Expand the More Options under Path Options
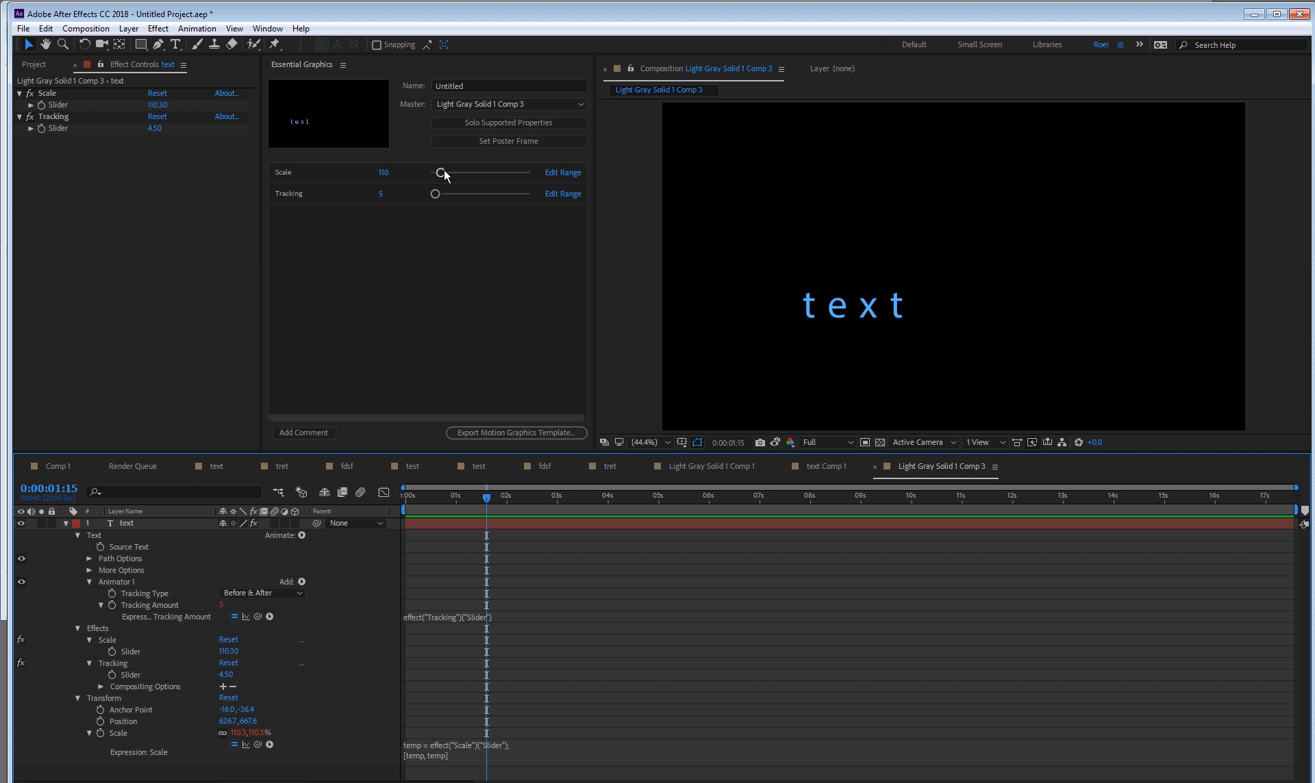The width and height of the screenshot is (1315, 783). coord(88,569)
